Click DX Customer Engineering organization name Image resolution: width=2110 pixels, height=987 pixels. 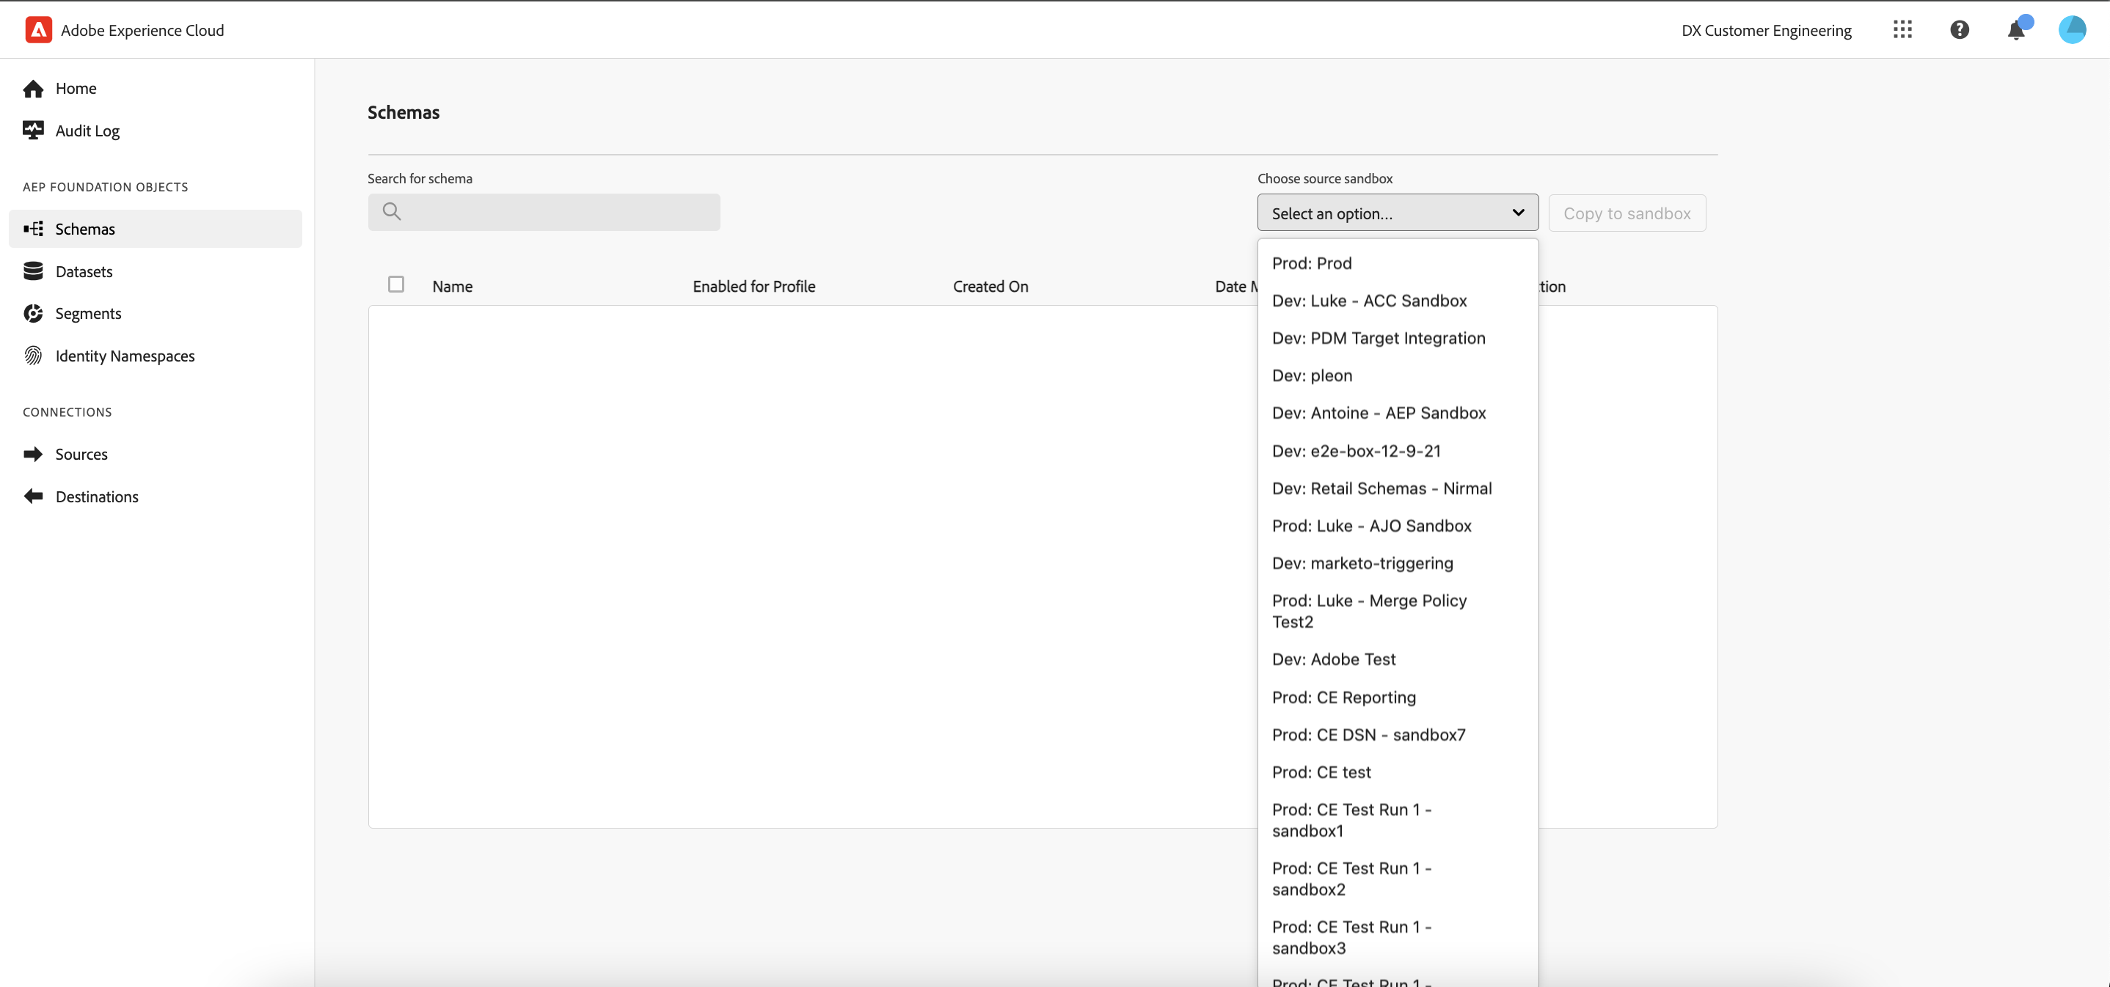1766,30
